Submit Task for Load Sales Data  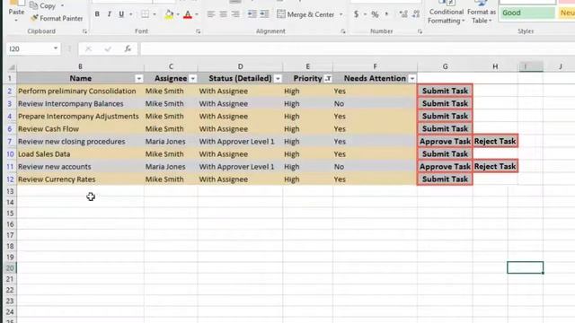(x=445, y=154)
